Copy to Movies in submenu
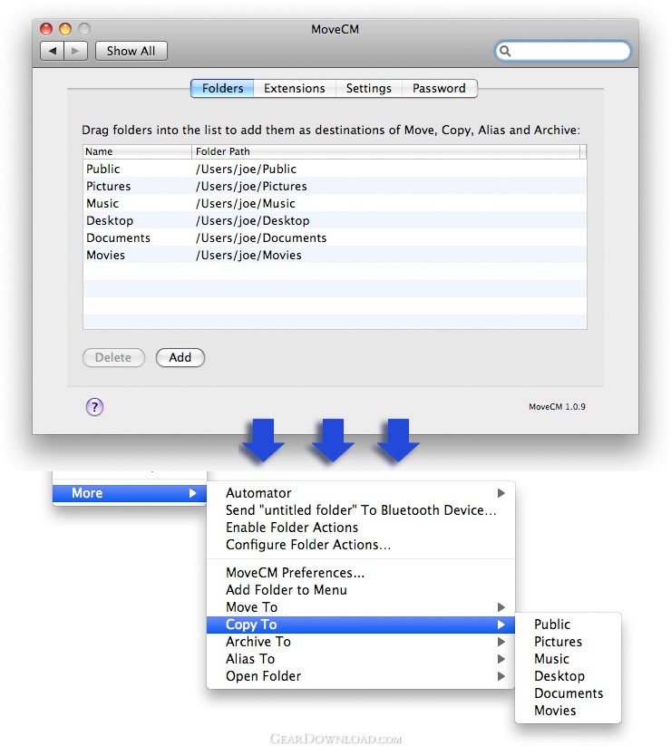671x746 pixels. click(x=569, y=711)
